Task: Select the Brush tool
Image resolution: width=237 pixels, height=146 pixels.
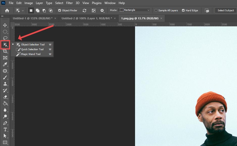Action: point(5,77)
